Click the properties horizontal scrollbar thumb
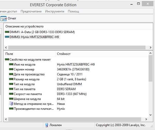Viewport: 155px width, 130px height. pyautogui.click(x=75, y=119)
